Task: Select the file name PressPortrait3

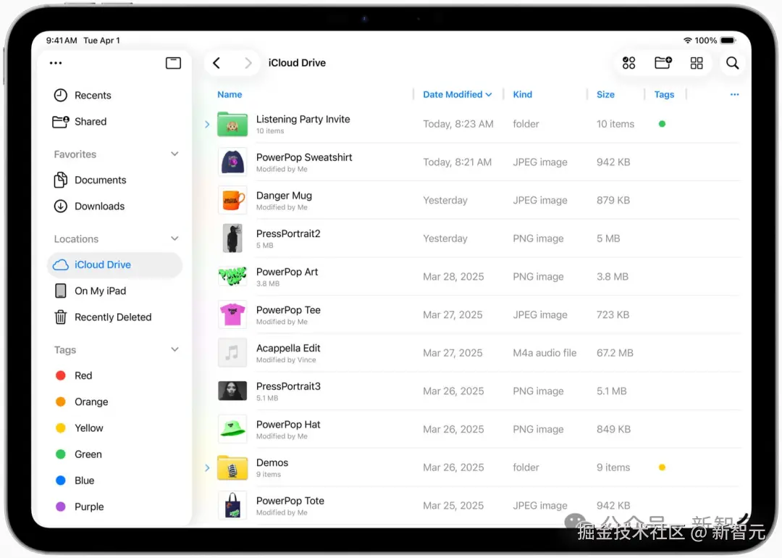Action: click(x=288, y=386)
